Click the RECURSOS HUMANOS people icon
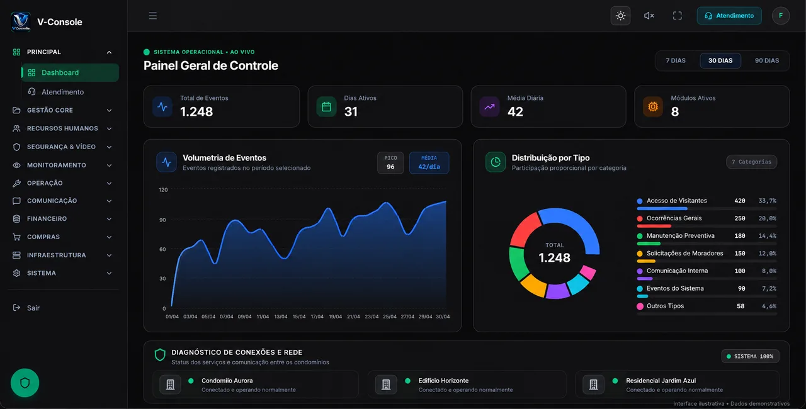Screen dimensions: 806x409 [x=17, y=128]
